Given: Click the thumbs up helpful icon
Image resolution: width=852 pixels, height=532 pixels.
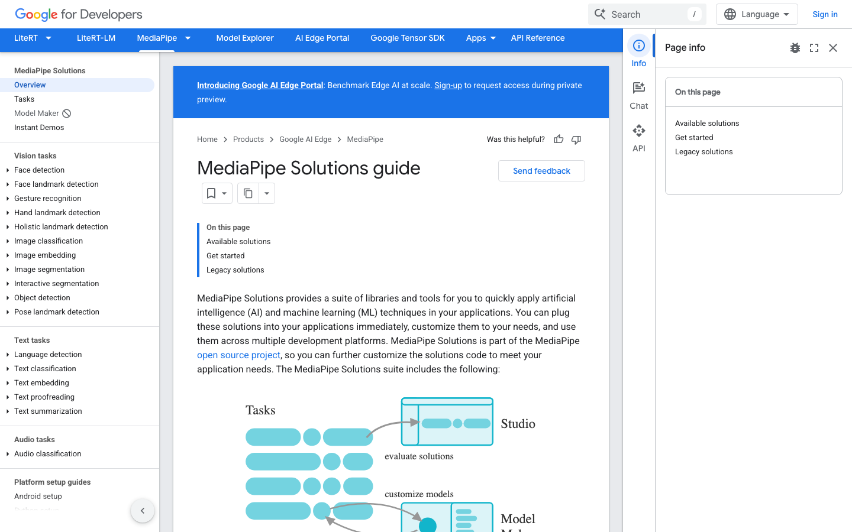Looking at the screenshot, I should (559, 140).
